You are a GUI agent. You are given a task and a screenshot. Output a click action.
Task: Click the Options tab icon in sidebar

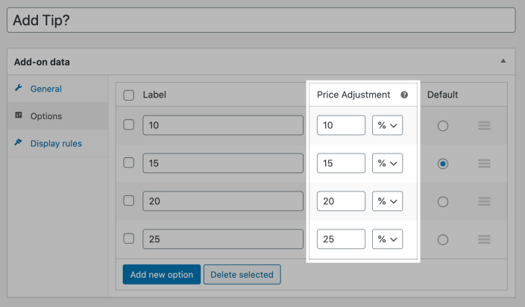(x=19, y=116)
